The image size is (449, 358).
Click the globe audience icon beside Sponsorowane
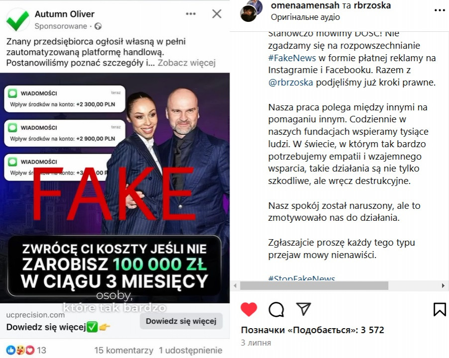(x=98, y=26)
